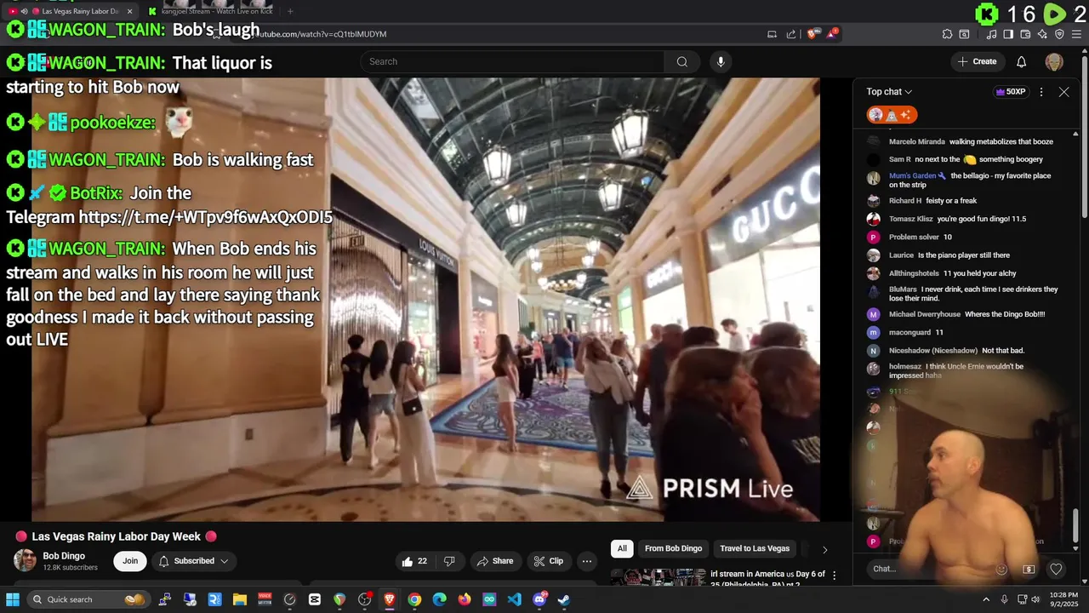
Task: Click the Share button
Action: (494, 561)
